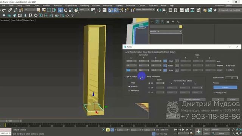Screen dimensions: 242x136
Task: Click the Play Animation button
Action: (x=183, y=130)
